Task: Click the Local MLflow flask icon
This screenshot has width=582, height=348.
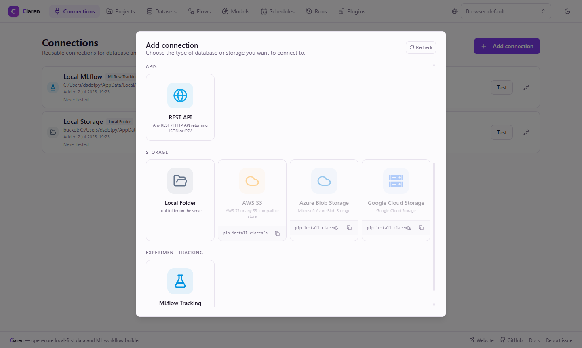Action: coord(53,87)
